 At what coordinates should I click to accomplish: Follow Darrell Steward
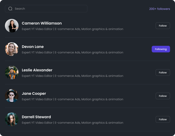[163, 120]
